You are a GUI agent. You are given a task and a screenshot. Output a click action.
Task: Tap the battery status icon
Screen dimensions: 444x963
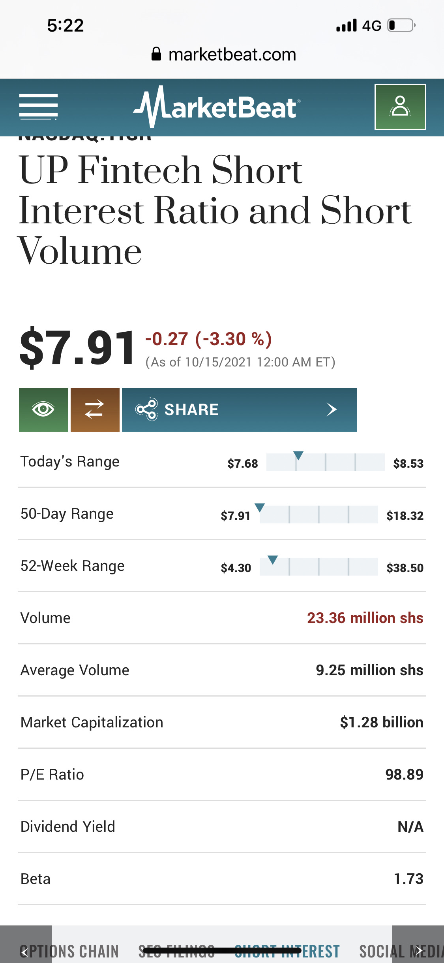coord(401,26)
